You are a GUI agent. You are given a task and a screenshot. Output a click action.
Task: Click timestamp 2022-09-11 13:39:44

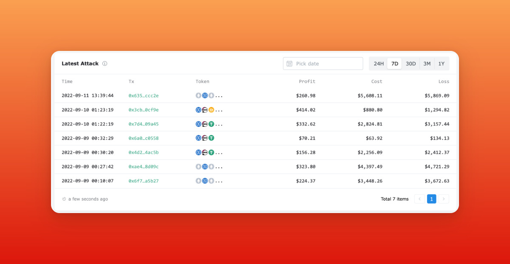coord(88,95)
